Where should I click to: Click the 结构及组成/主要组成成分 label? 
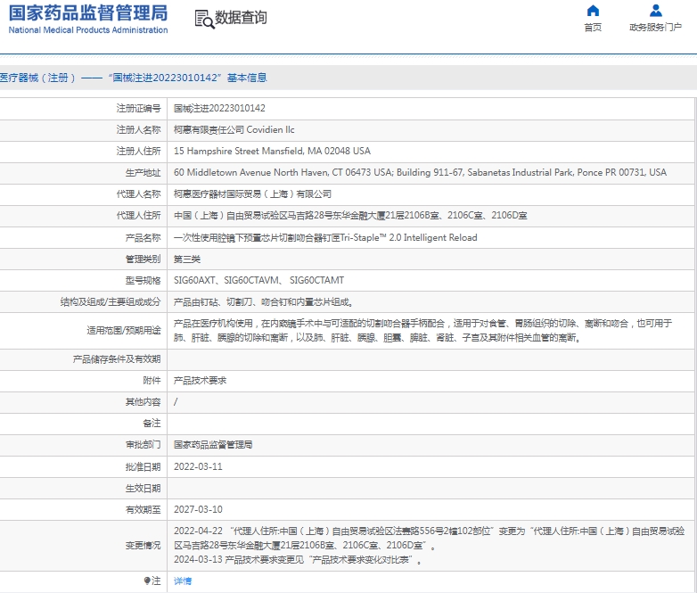(x=111, y=302)
